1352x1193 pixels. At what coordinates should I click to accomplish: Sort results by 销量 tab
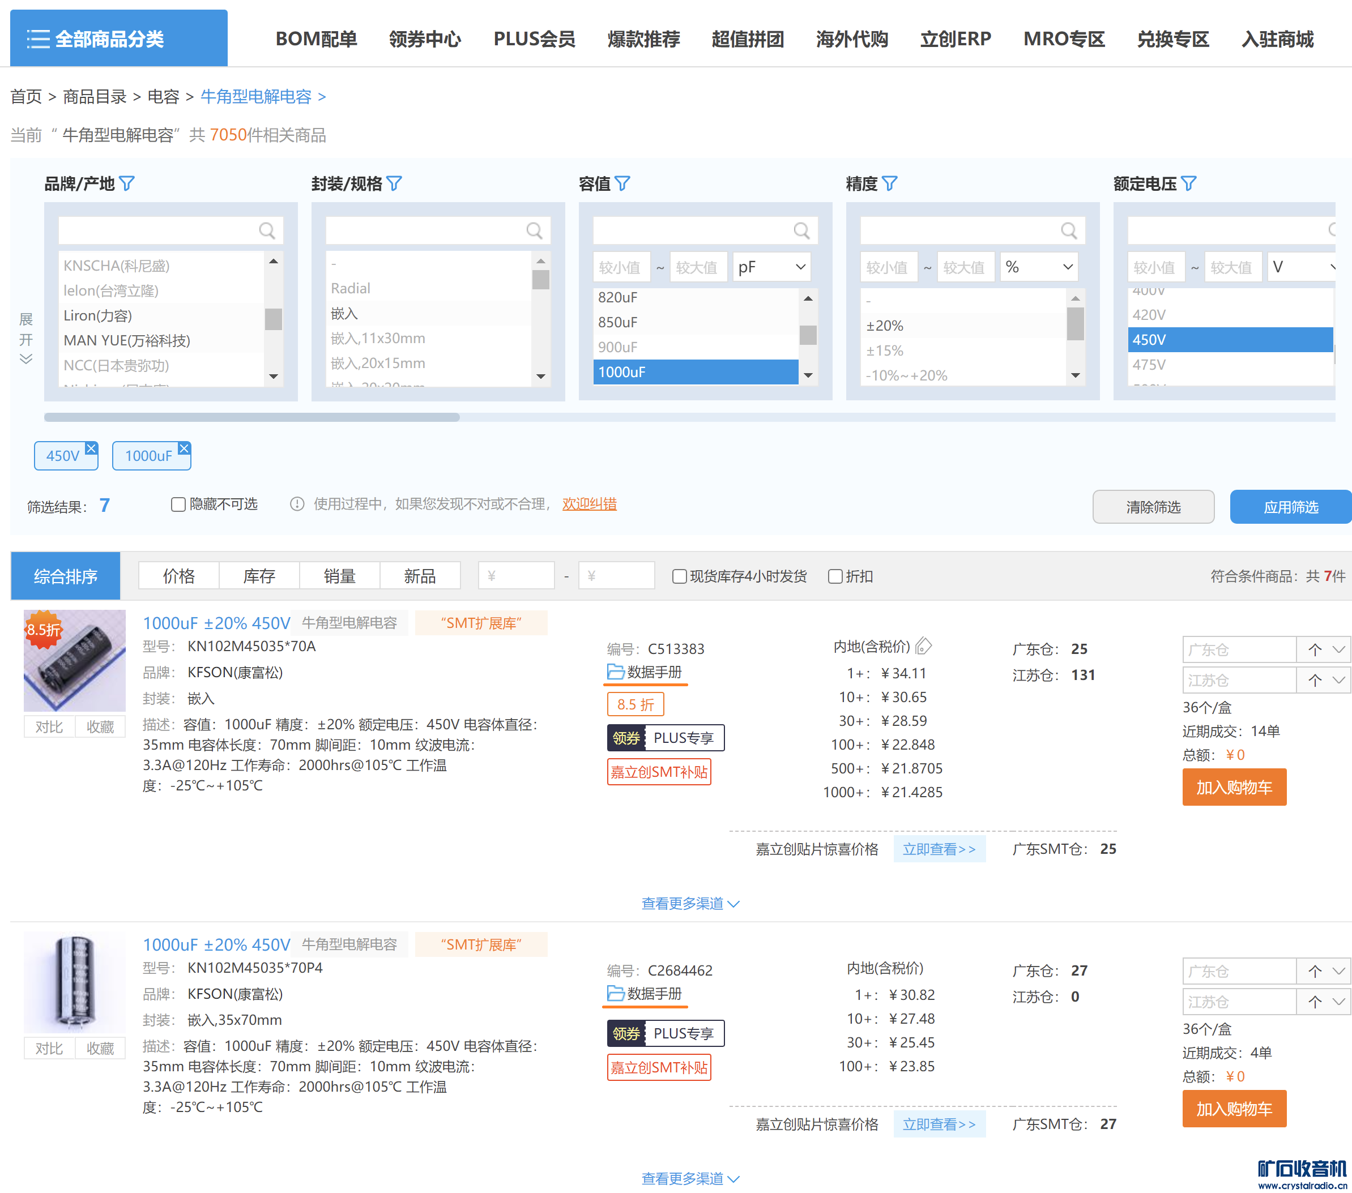(340, 576)
